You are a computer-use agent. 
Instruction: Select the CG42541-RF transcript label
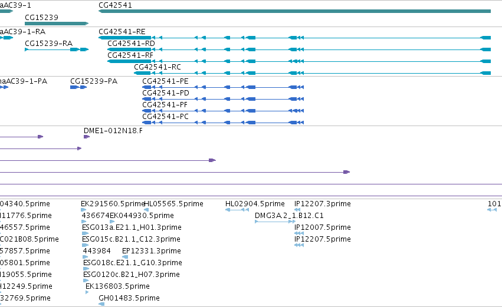click(x=130, y=55)
